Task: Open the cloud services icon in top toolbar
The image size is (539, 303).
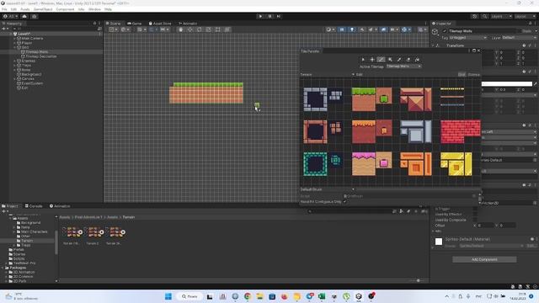Action: (x=24, y=16)
